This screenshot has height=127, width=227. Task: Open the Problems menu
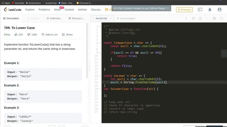pos(44,10)
